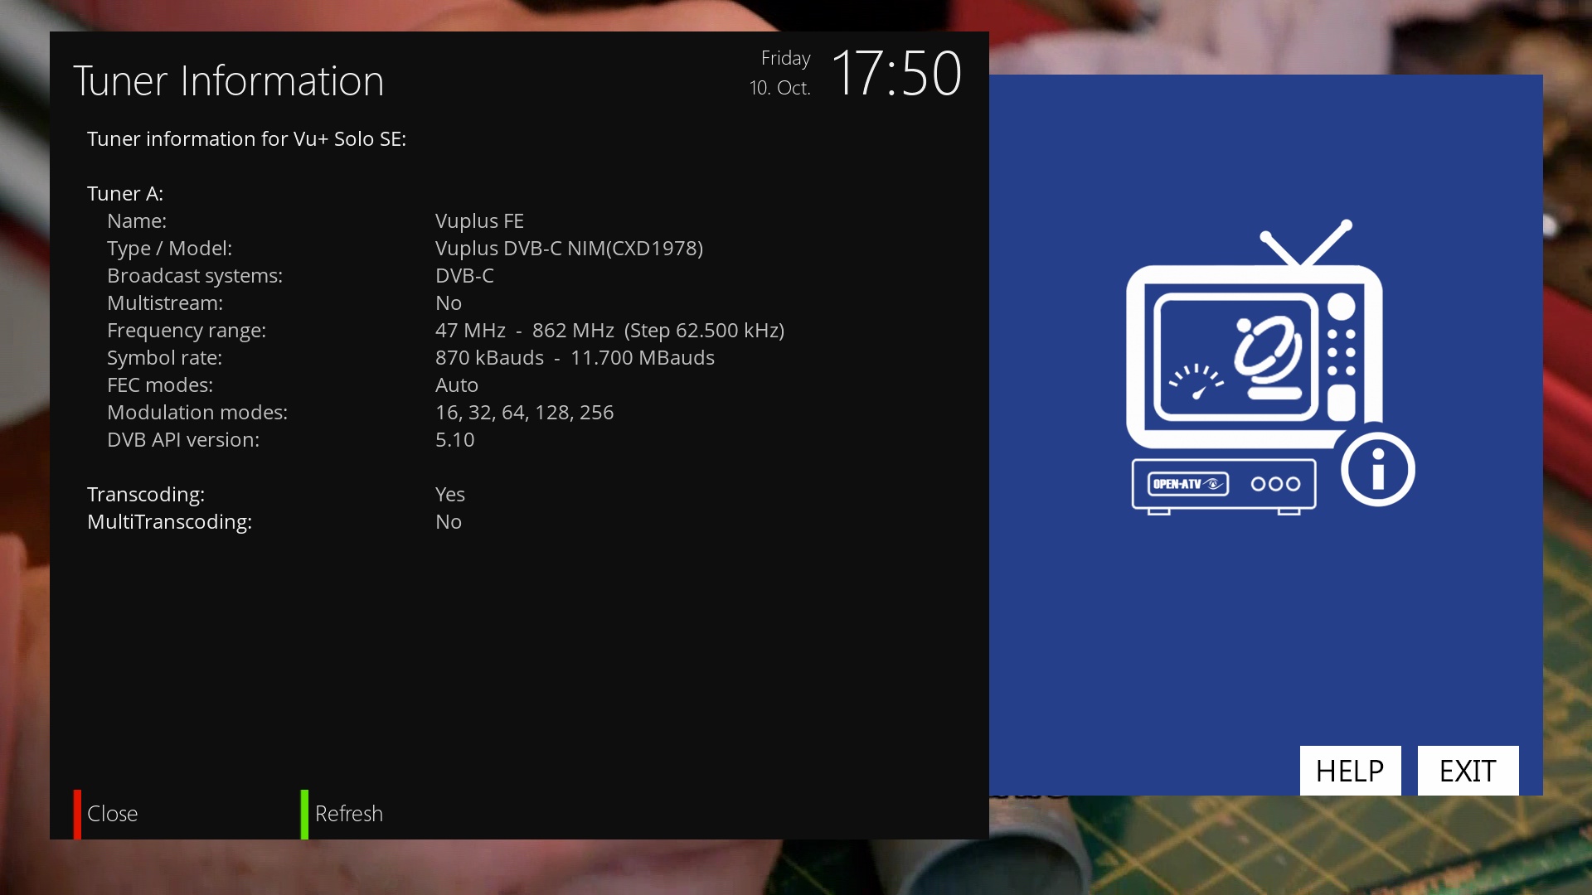Click the 'DVB-C' broadcast system value
Viewport: 1592px width, 895px height.
[x=464, y=276]
